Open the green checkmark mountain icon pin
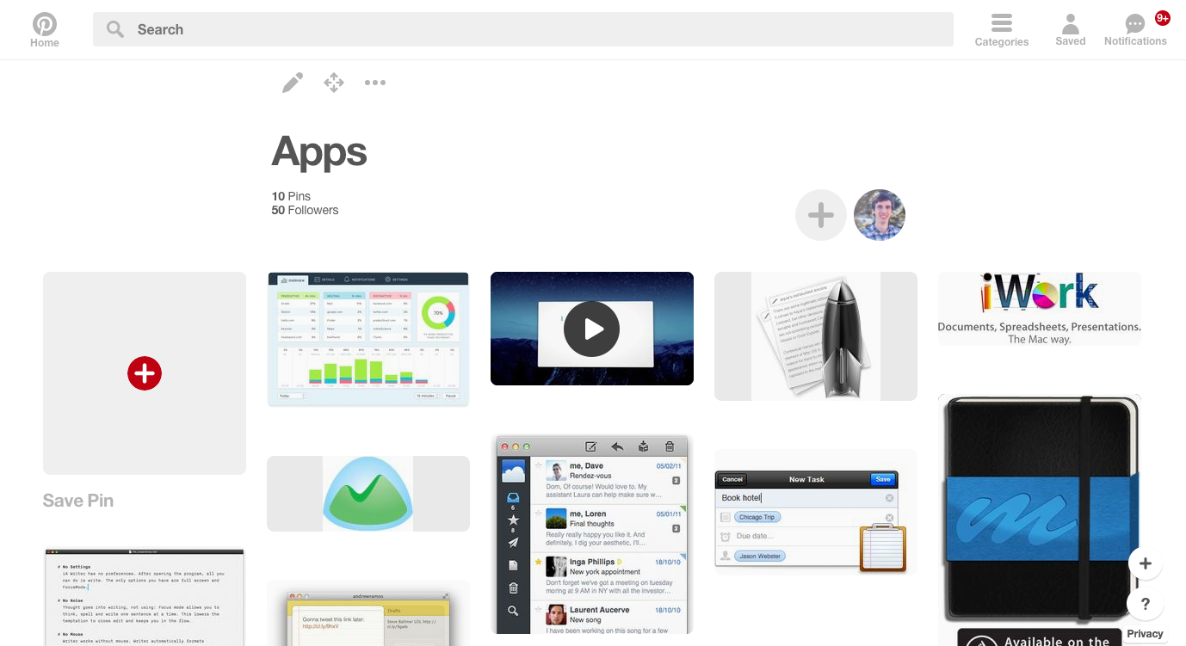Image resolution: width=1186 pixels, height=646 pixels. [368, 494]
